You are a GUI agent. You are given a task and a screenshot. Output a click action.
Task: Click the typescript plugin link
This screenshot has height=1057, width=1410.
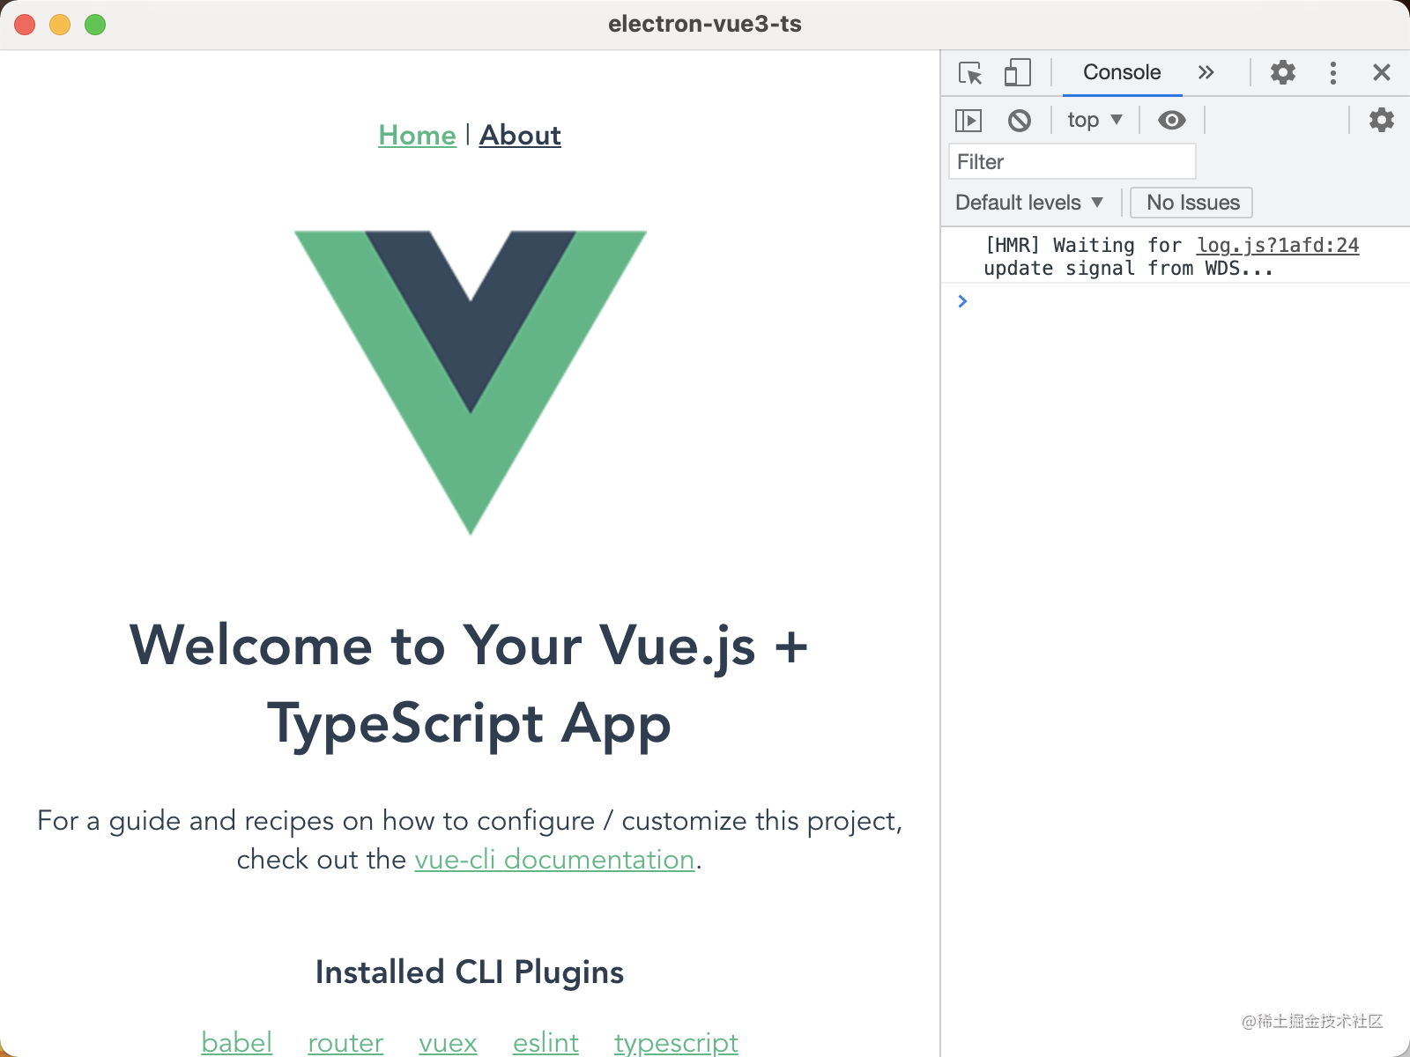pyautogui.click(x=675, y=1043)
